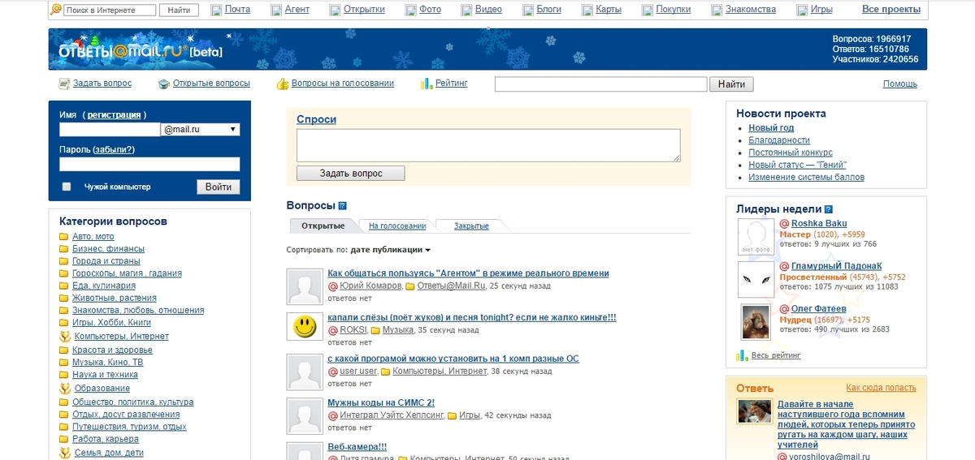Click the Найти button in answers search

pos(731,84)
